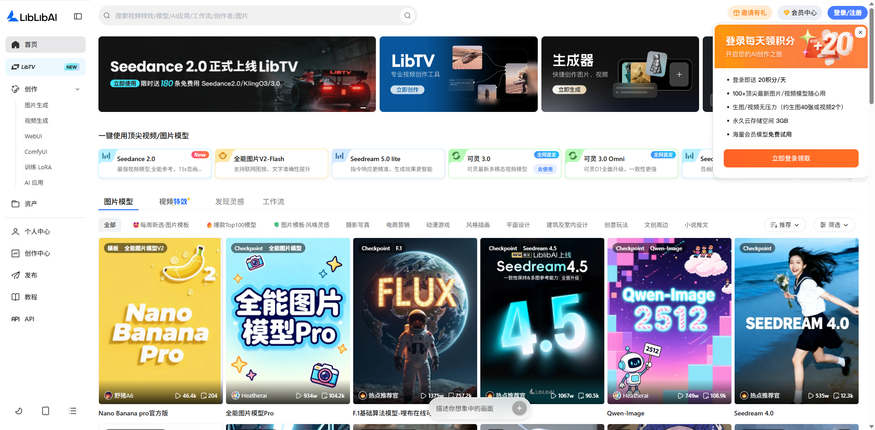The height and width of the screenshot is (430, 875).
Task: Click the search magnifier button
Action: [407, 15]
